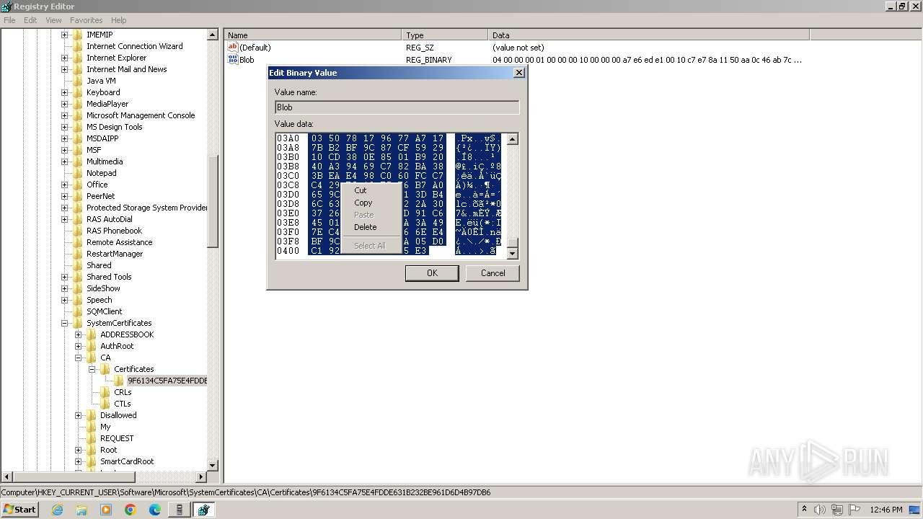
Task: Open Windows Explorer from taskbar
Action: pyautogui.click(x=81, y=510)
